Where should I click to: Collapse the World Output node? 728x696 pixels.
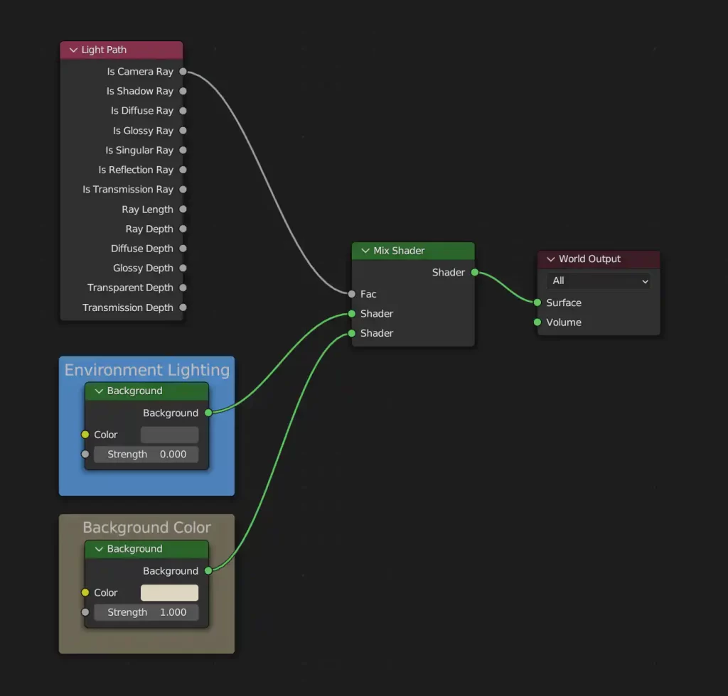[550, 259]
